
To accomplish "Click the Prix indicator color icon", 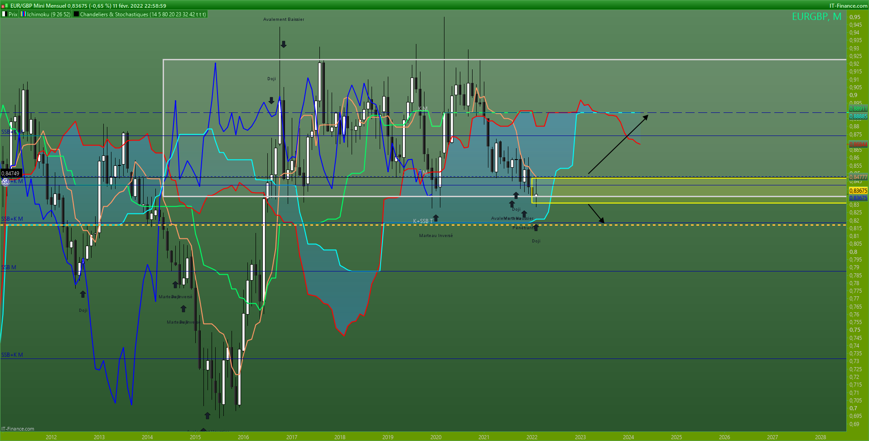I will click(x=4, y=14).
